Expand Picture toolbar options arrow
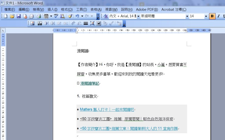The width and height of the screenshot is (225, 140). point(124,24)
